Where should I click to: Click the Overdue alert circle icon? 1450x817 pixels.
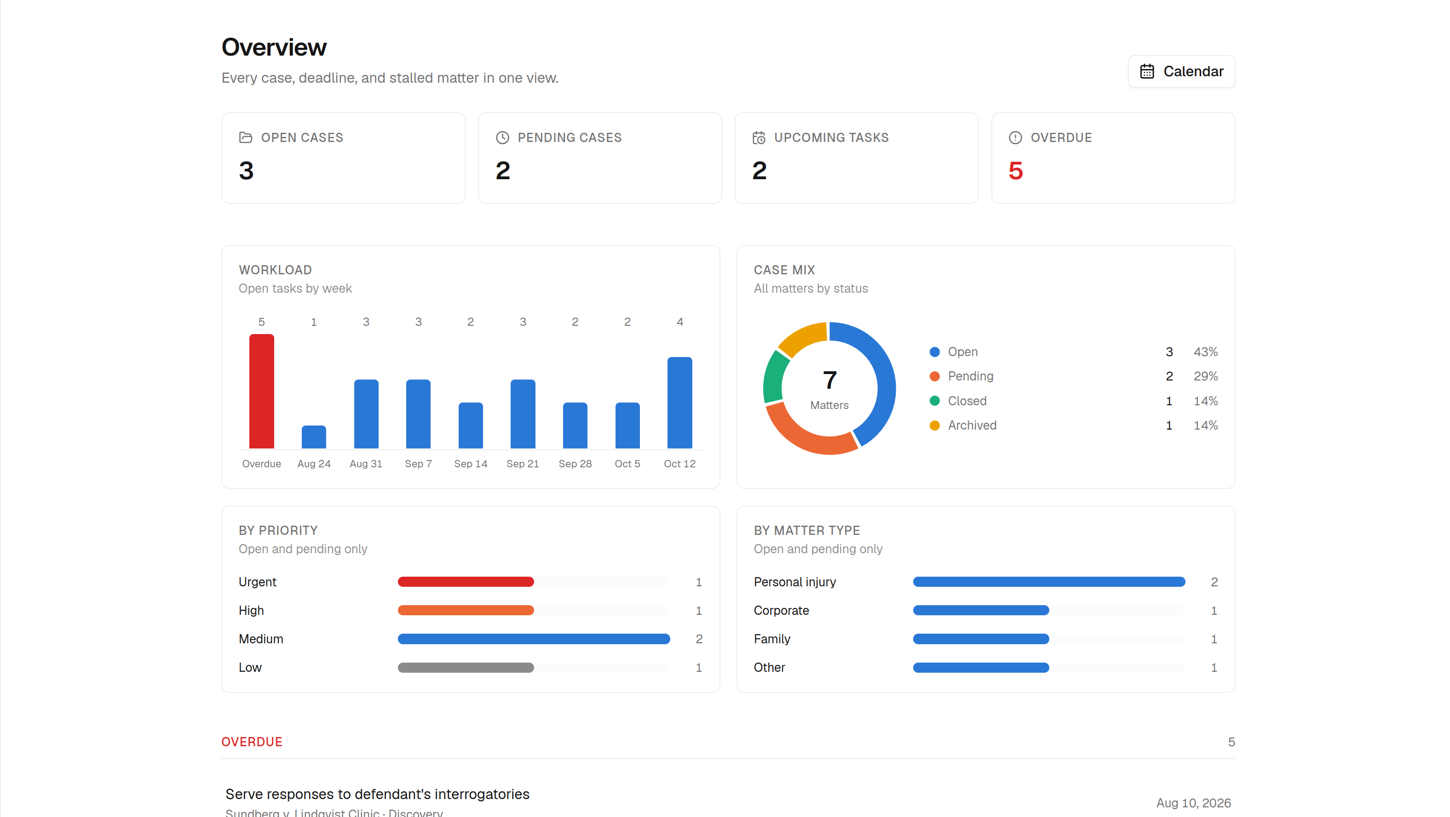pos(1015,137)
